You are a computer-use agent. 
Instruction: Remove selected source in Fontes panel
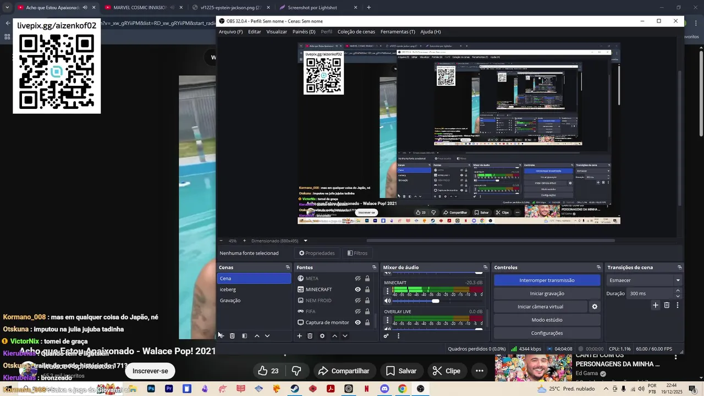pyautogui.click(x=310, y=335)
